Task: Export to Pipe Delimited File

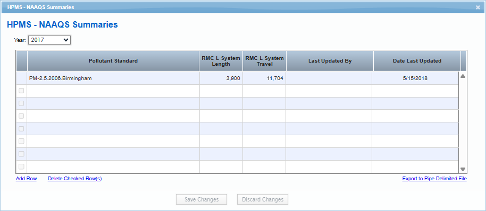Action: (x=434, y=179)
